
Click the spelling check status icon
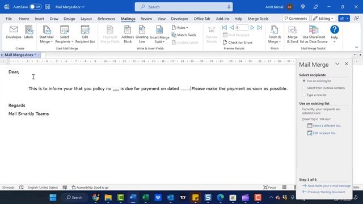(x=22, y=188)
